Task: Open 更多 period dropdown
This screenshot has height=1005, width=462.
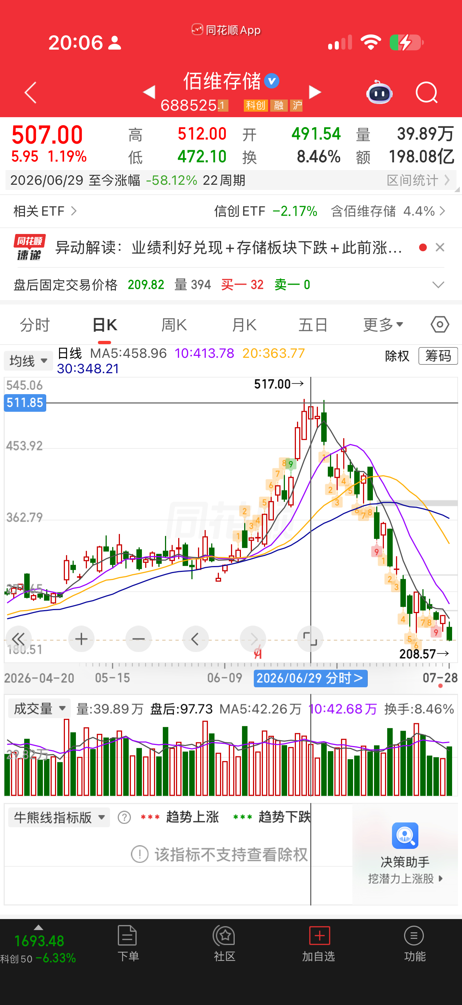Action: pyautogui.click(x=383, y=325)
